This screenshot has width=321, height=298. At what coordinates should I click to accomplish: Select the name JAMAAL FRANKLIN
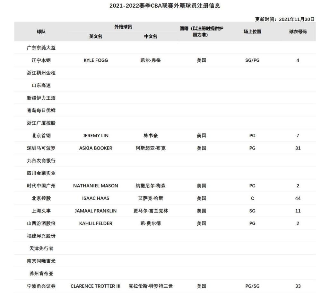point(96,211)
